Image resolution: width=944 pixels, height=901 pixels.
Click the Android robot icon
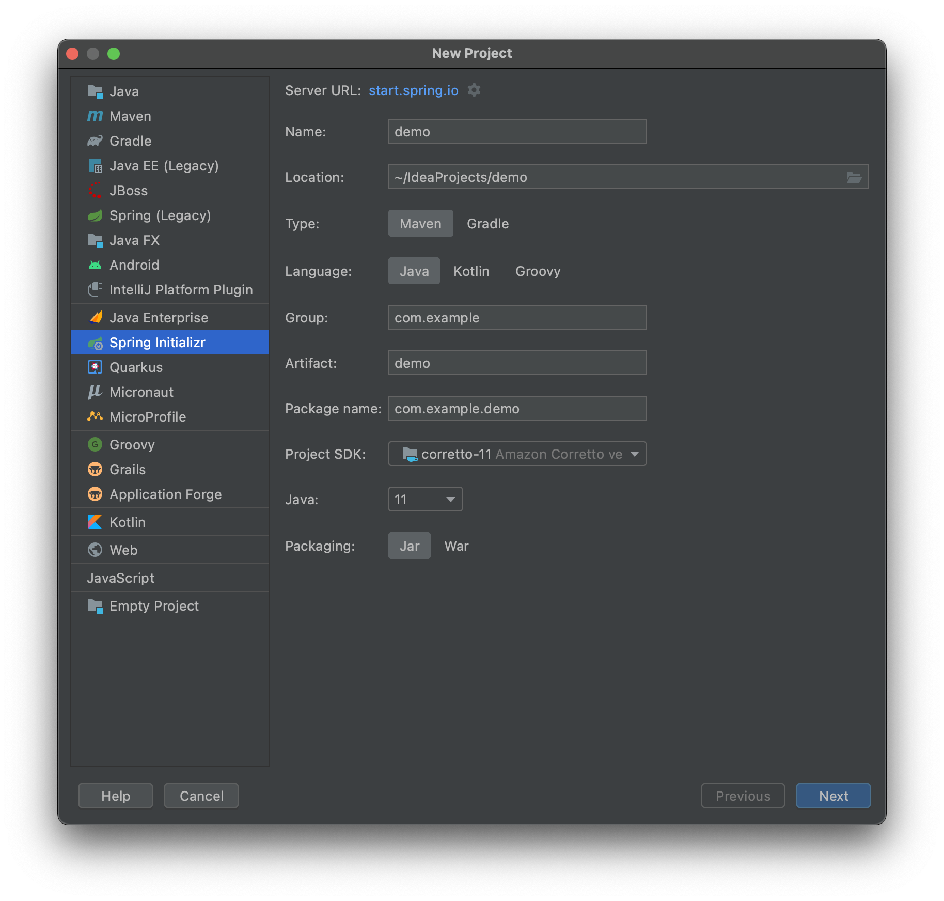tap(95, 265)
